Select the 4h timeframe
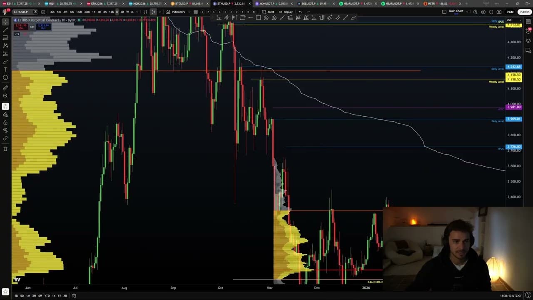 [x=99, y=12]
